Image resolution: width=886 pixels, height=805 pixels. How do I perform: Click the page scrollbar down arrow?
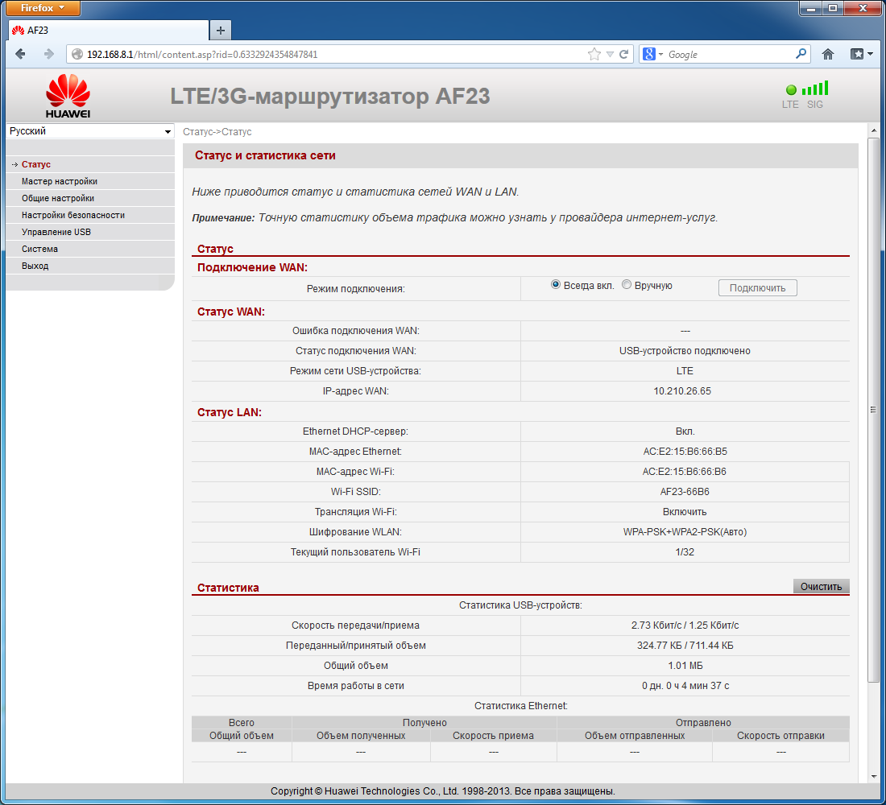pyautogui.click(x=874, y=777)
